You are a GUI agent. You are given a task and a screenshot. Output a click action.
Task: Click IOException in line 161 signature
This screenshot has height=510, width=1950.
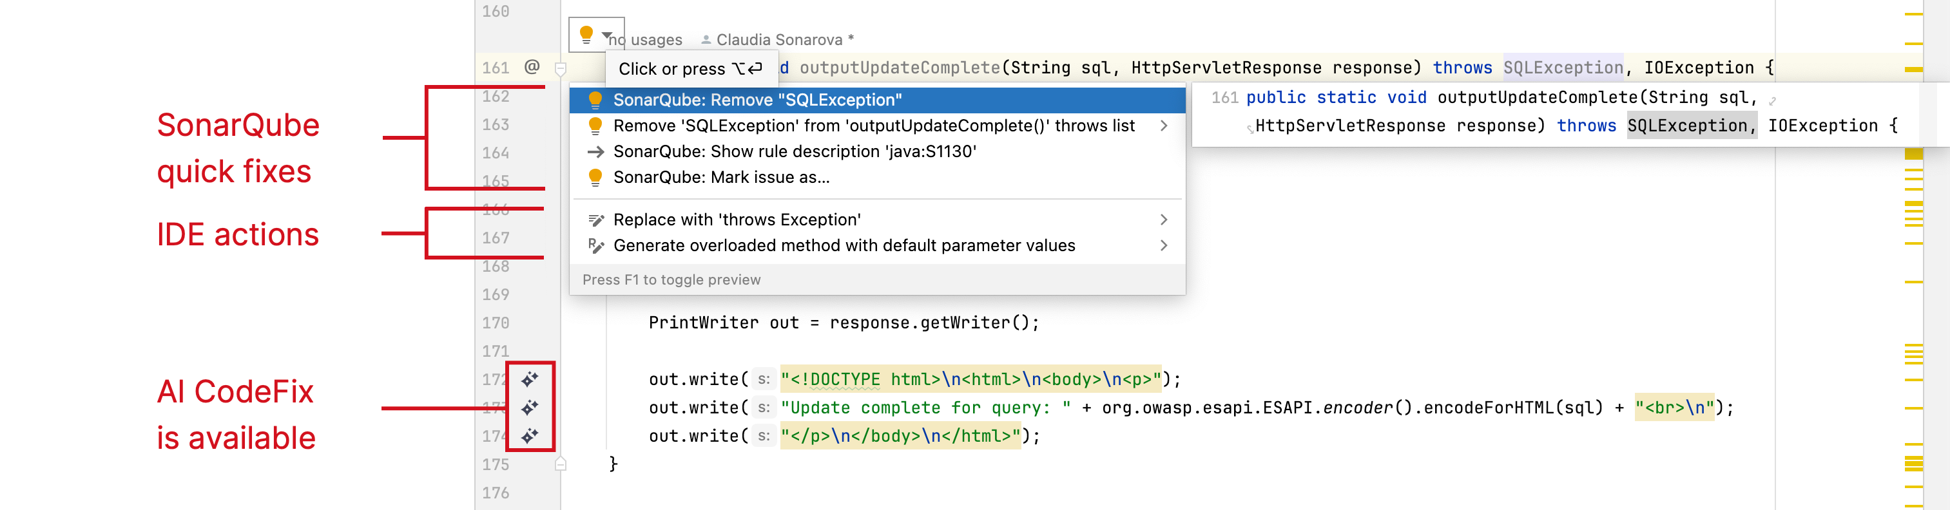(x=1699, y=68)
